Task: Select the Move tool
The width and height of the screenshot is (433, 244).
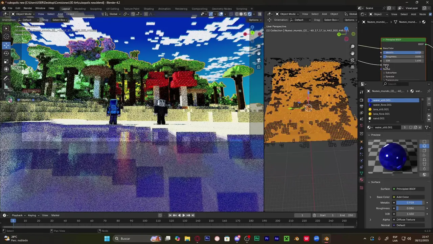Action: click(x=6, y=45)
